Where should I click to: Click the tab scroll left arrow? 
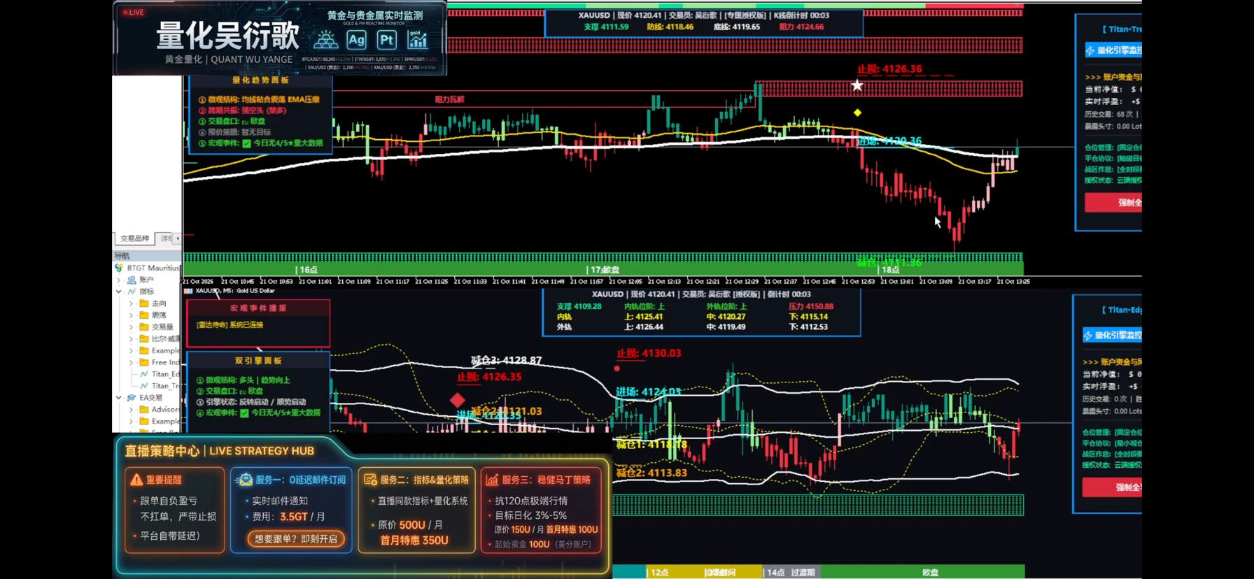pos(178,238)
